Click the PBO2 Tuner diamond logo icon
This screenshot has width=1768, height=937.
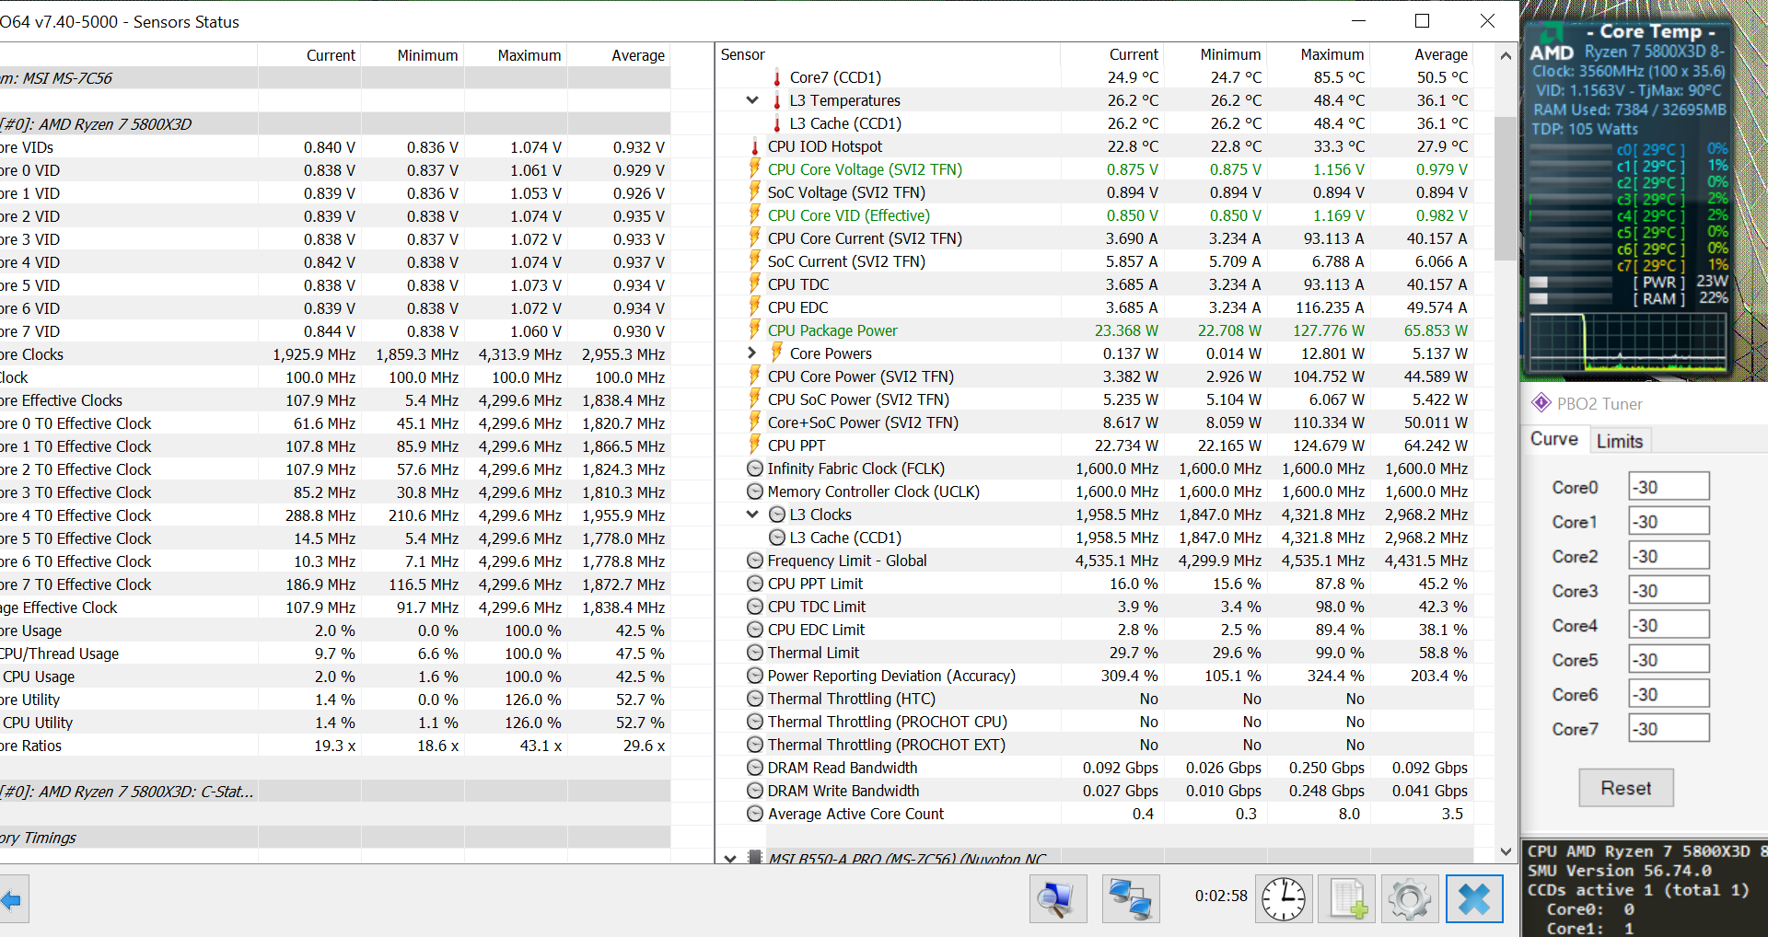coord(1541,403)
